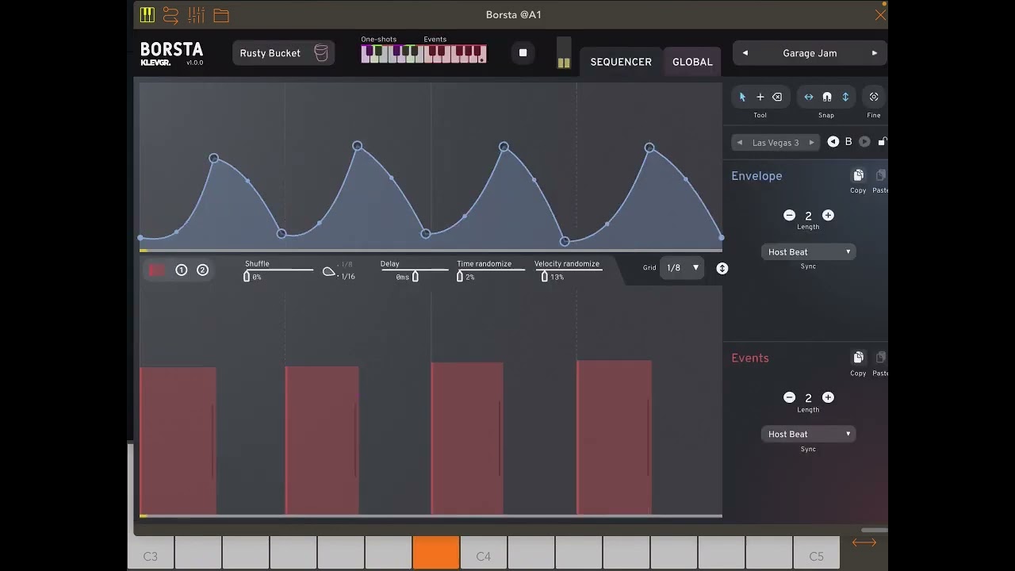Open the Grid 1/8 dropdown

click(682, 268)
